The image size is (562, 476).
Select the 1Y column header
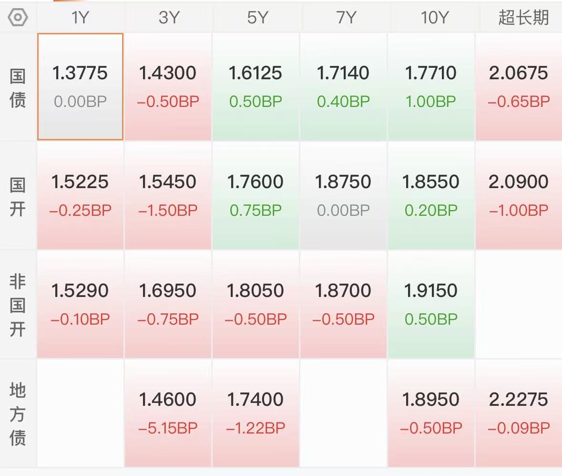[80, 17]
